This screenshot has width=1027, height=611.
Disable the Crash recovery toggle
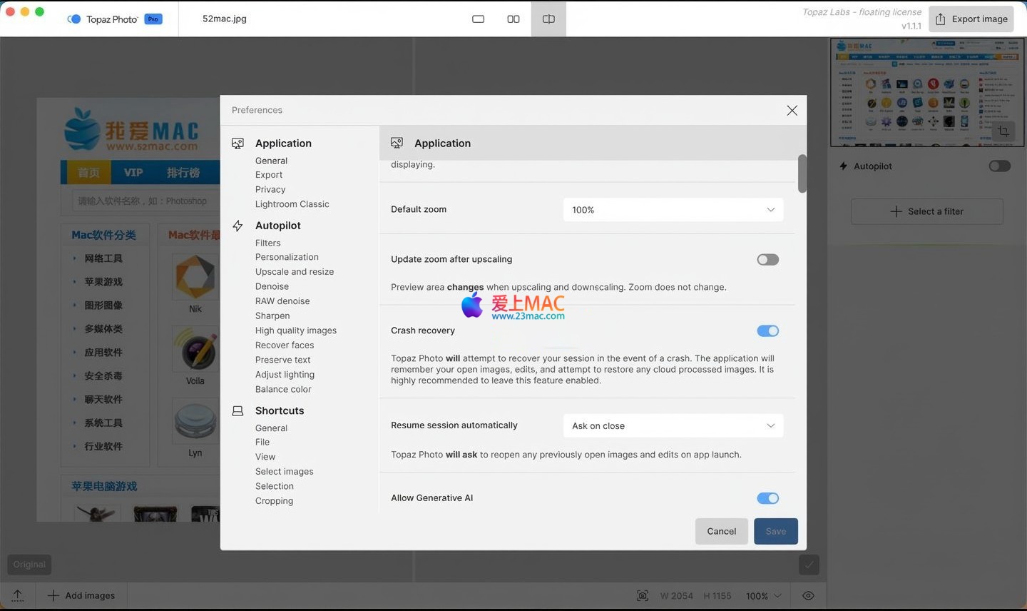tap(767, 331)
